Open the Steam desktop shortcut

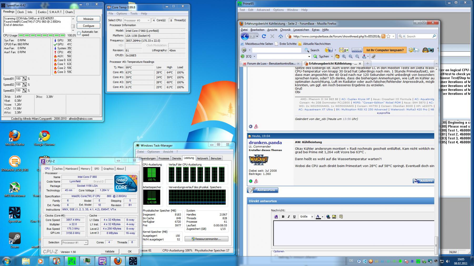point(15,241)
